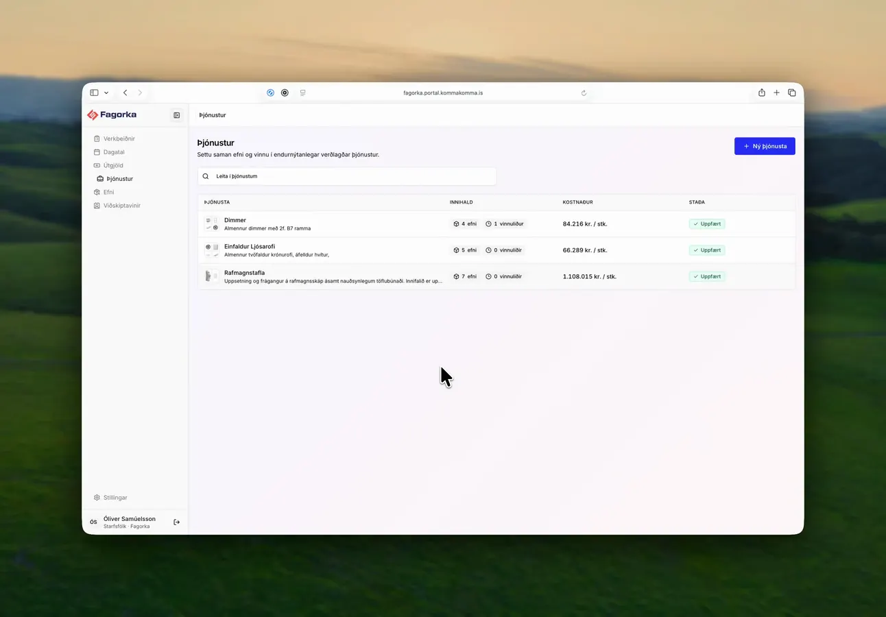886x617 pixels.
Task: Focus the Leita í þjónustum search field
Action: click(347, 176)
